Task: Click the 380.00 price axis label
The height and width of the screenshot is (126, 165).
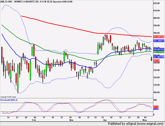Action: tap(157, 33)
